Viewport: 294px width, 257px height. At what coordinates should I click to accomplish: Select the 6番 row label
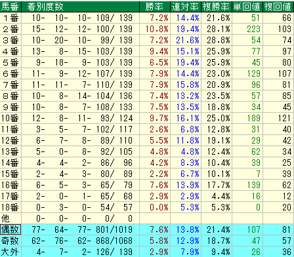pyautogui.click(x=10, y=73)
